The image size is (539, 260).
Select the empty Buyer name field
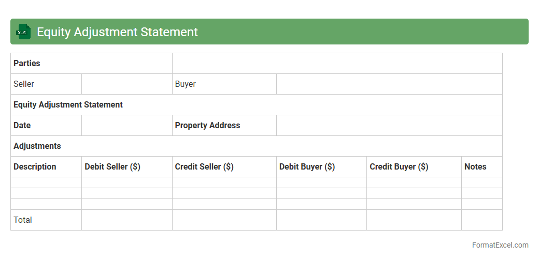(x=389, y=84)
